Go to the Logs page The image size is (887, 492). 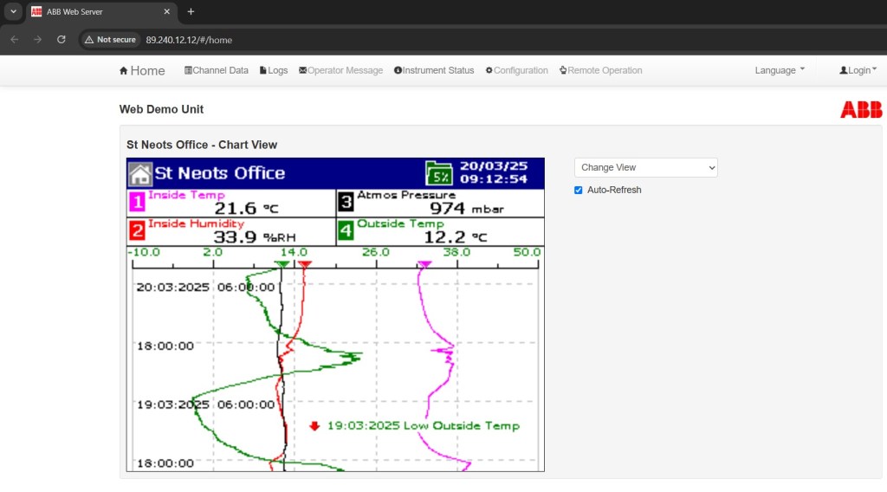coord(274,71)
